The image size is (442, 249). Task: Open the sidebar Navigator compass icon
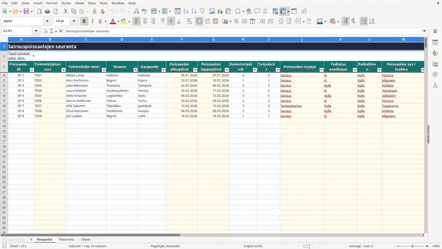(x=435, y=75)
